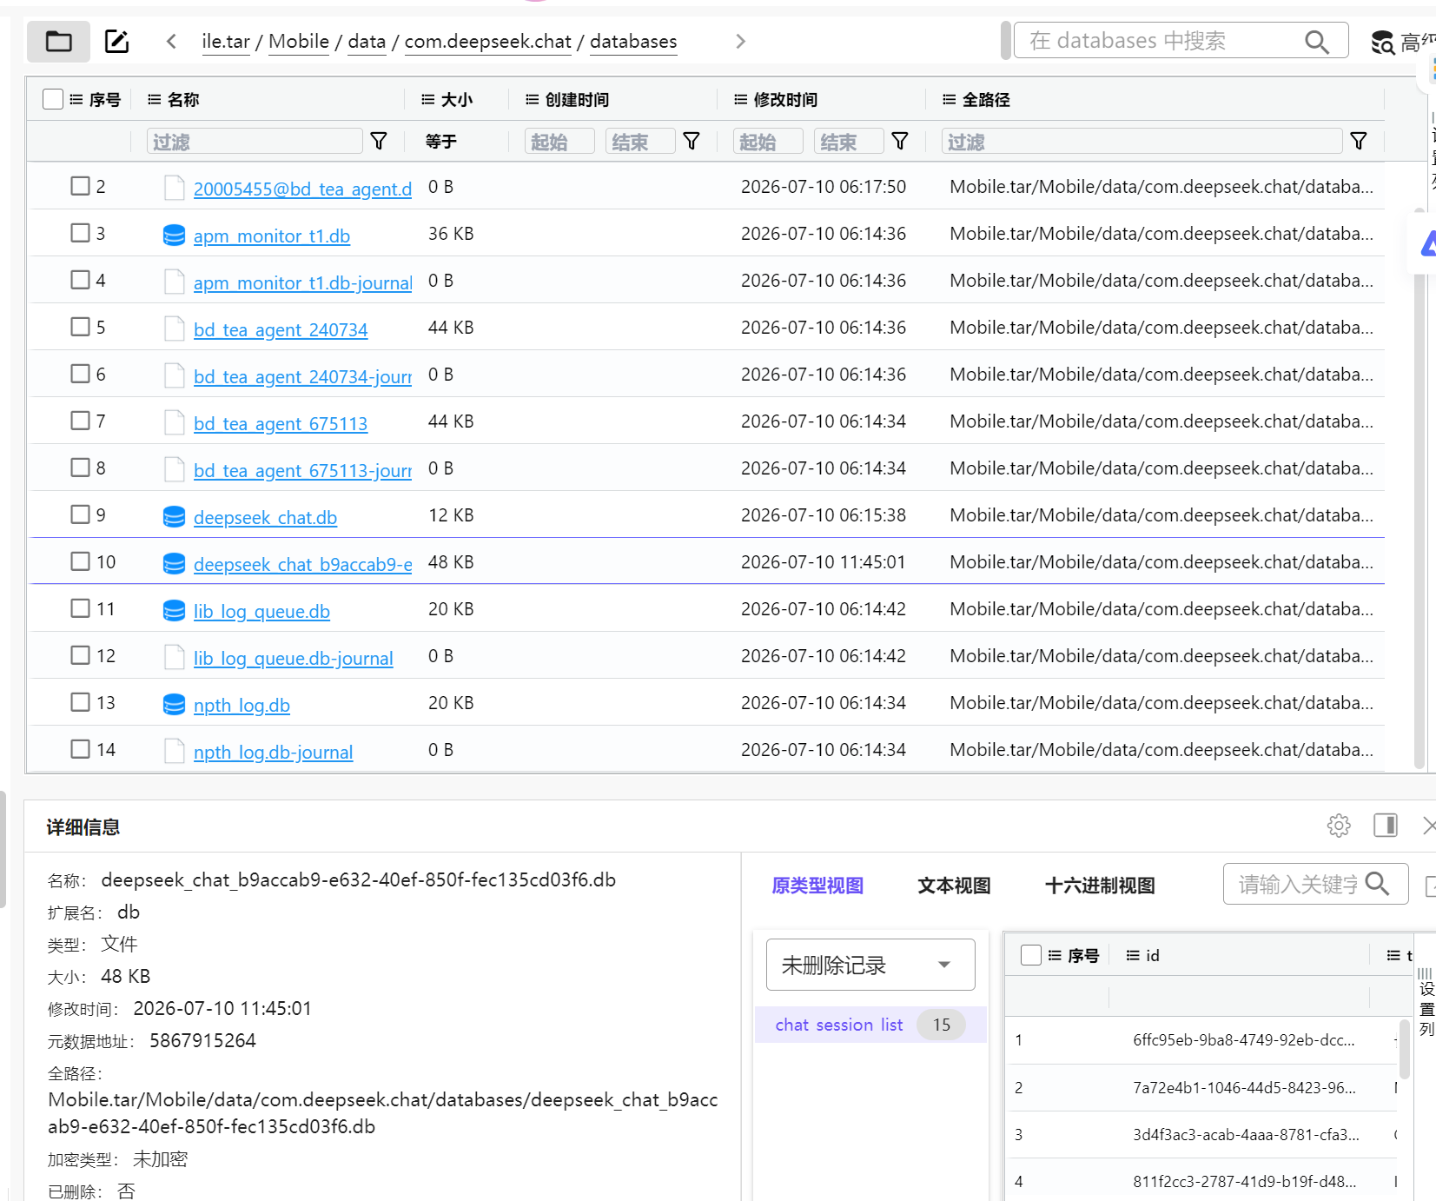Check the box for deepseek_chat.db row
The image size is (1436, 1201).
click(80, 514)
